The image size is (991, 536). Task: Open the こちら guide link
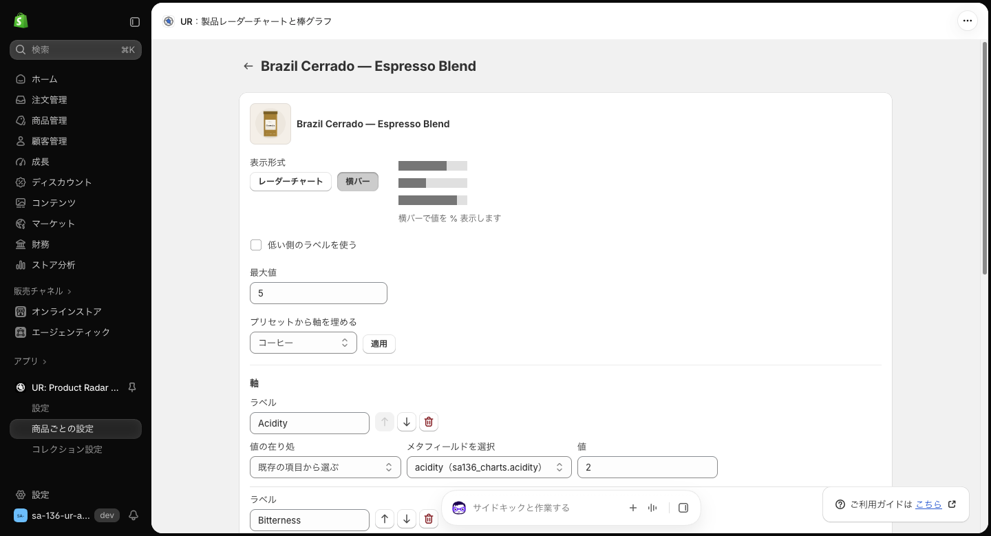coord(928,504)
